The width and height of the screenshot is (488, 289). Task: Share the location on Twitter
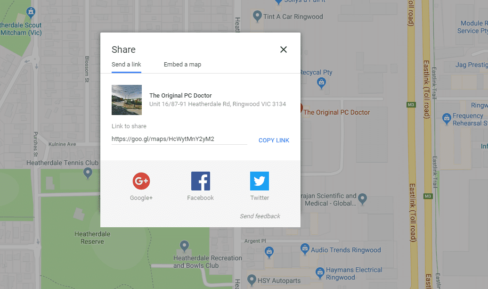260,181
